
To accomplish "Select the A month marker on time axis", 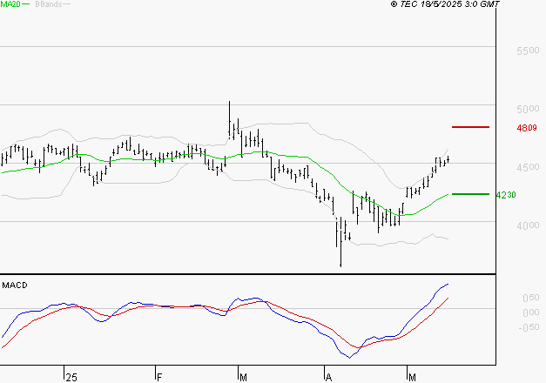I will pyautogui.click(x=329, y=376).
